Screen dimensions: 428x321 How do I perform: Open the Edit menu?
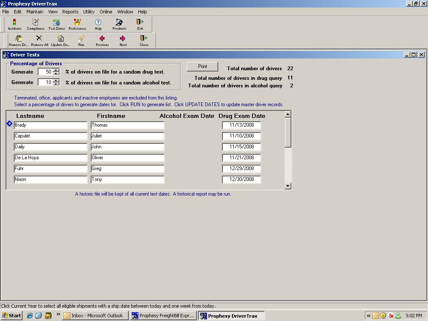(x=18, y=12)
